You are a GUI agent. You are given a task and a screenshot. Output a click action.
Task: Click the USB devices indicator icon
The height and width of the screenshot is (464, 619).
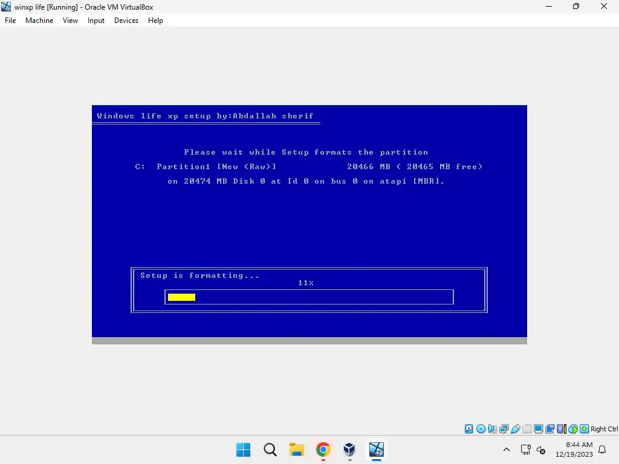[515, 429]
